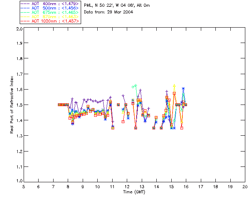Click the 1.6 y-axis tick label

tap(19, 90)
